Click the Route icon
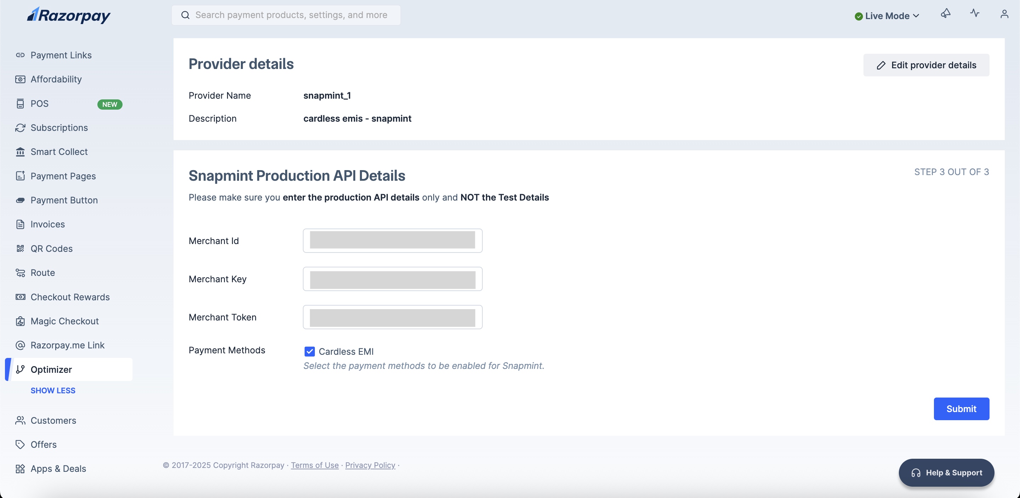The height and width of the screenshot is (498, 1020). [20, 273]
